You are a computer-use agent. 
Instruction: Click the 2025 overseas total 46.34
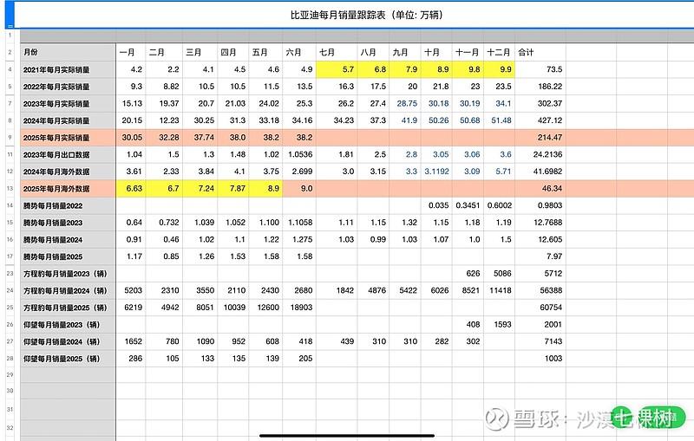pos(540,189)
